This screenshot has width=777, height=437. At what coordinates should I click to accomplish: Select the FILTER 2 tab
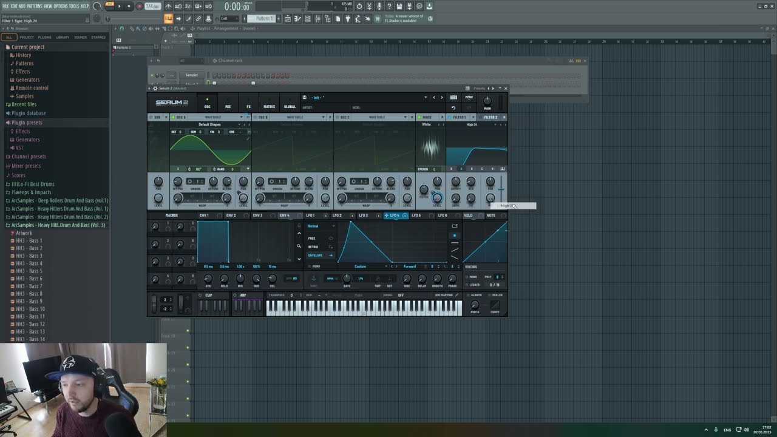(x=491, y=117)
